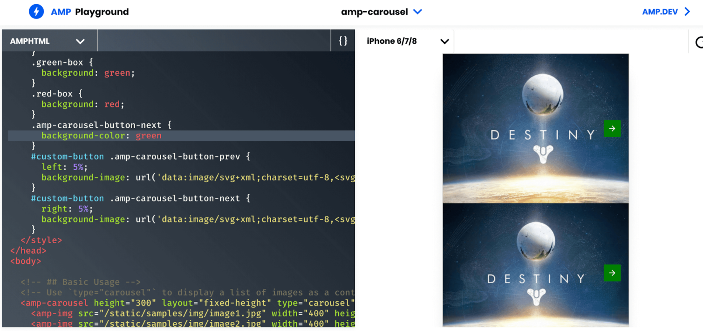This screenshot has height=331, width=703.
Task: Click the amp-carousel height="300" tag line
Action: [187, 303]
